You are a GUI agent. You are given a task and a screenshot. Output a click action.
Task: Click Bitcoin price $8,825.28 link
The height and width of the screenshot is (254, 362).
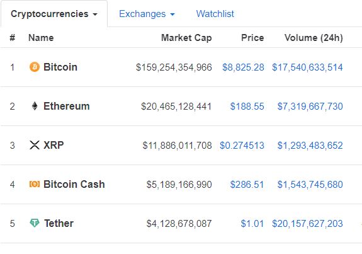243,67
